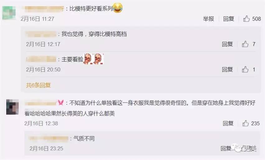
Task: Reply to the 比模特更好看系列 comment
Action: click(229, 19)
